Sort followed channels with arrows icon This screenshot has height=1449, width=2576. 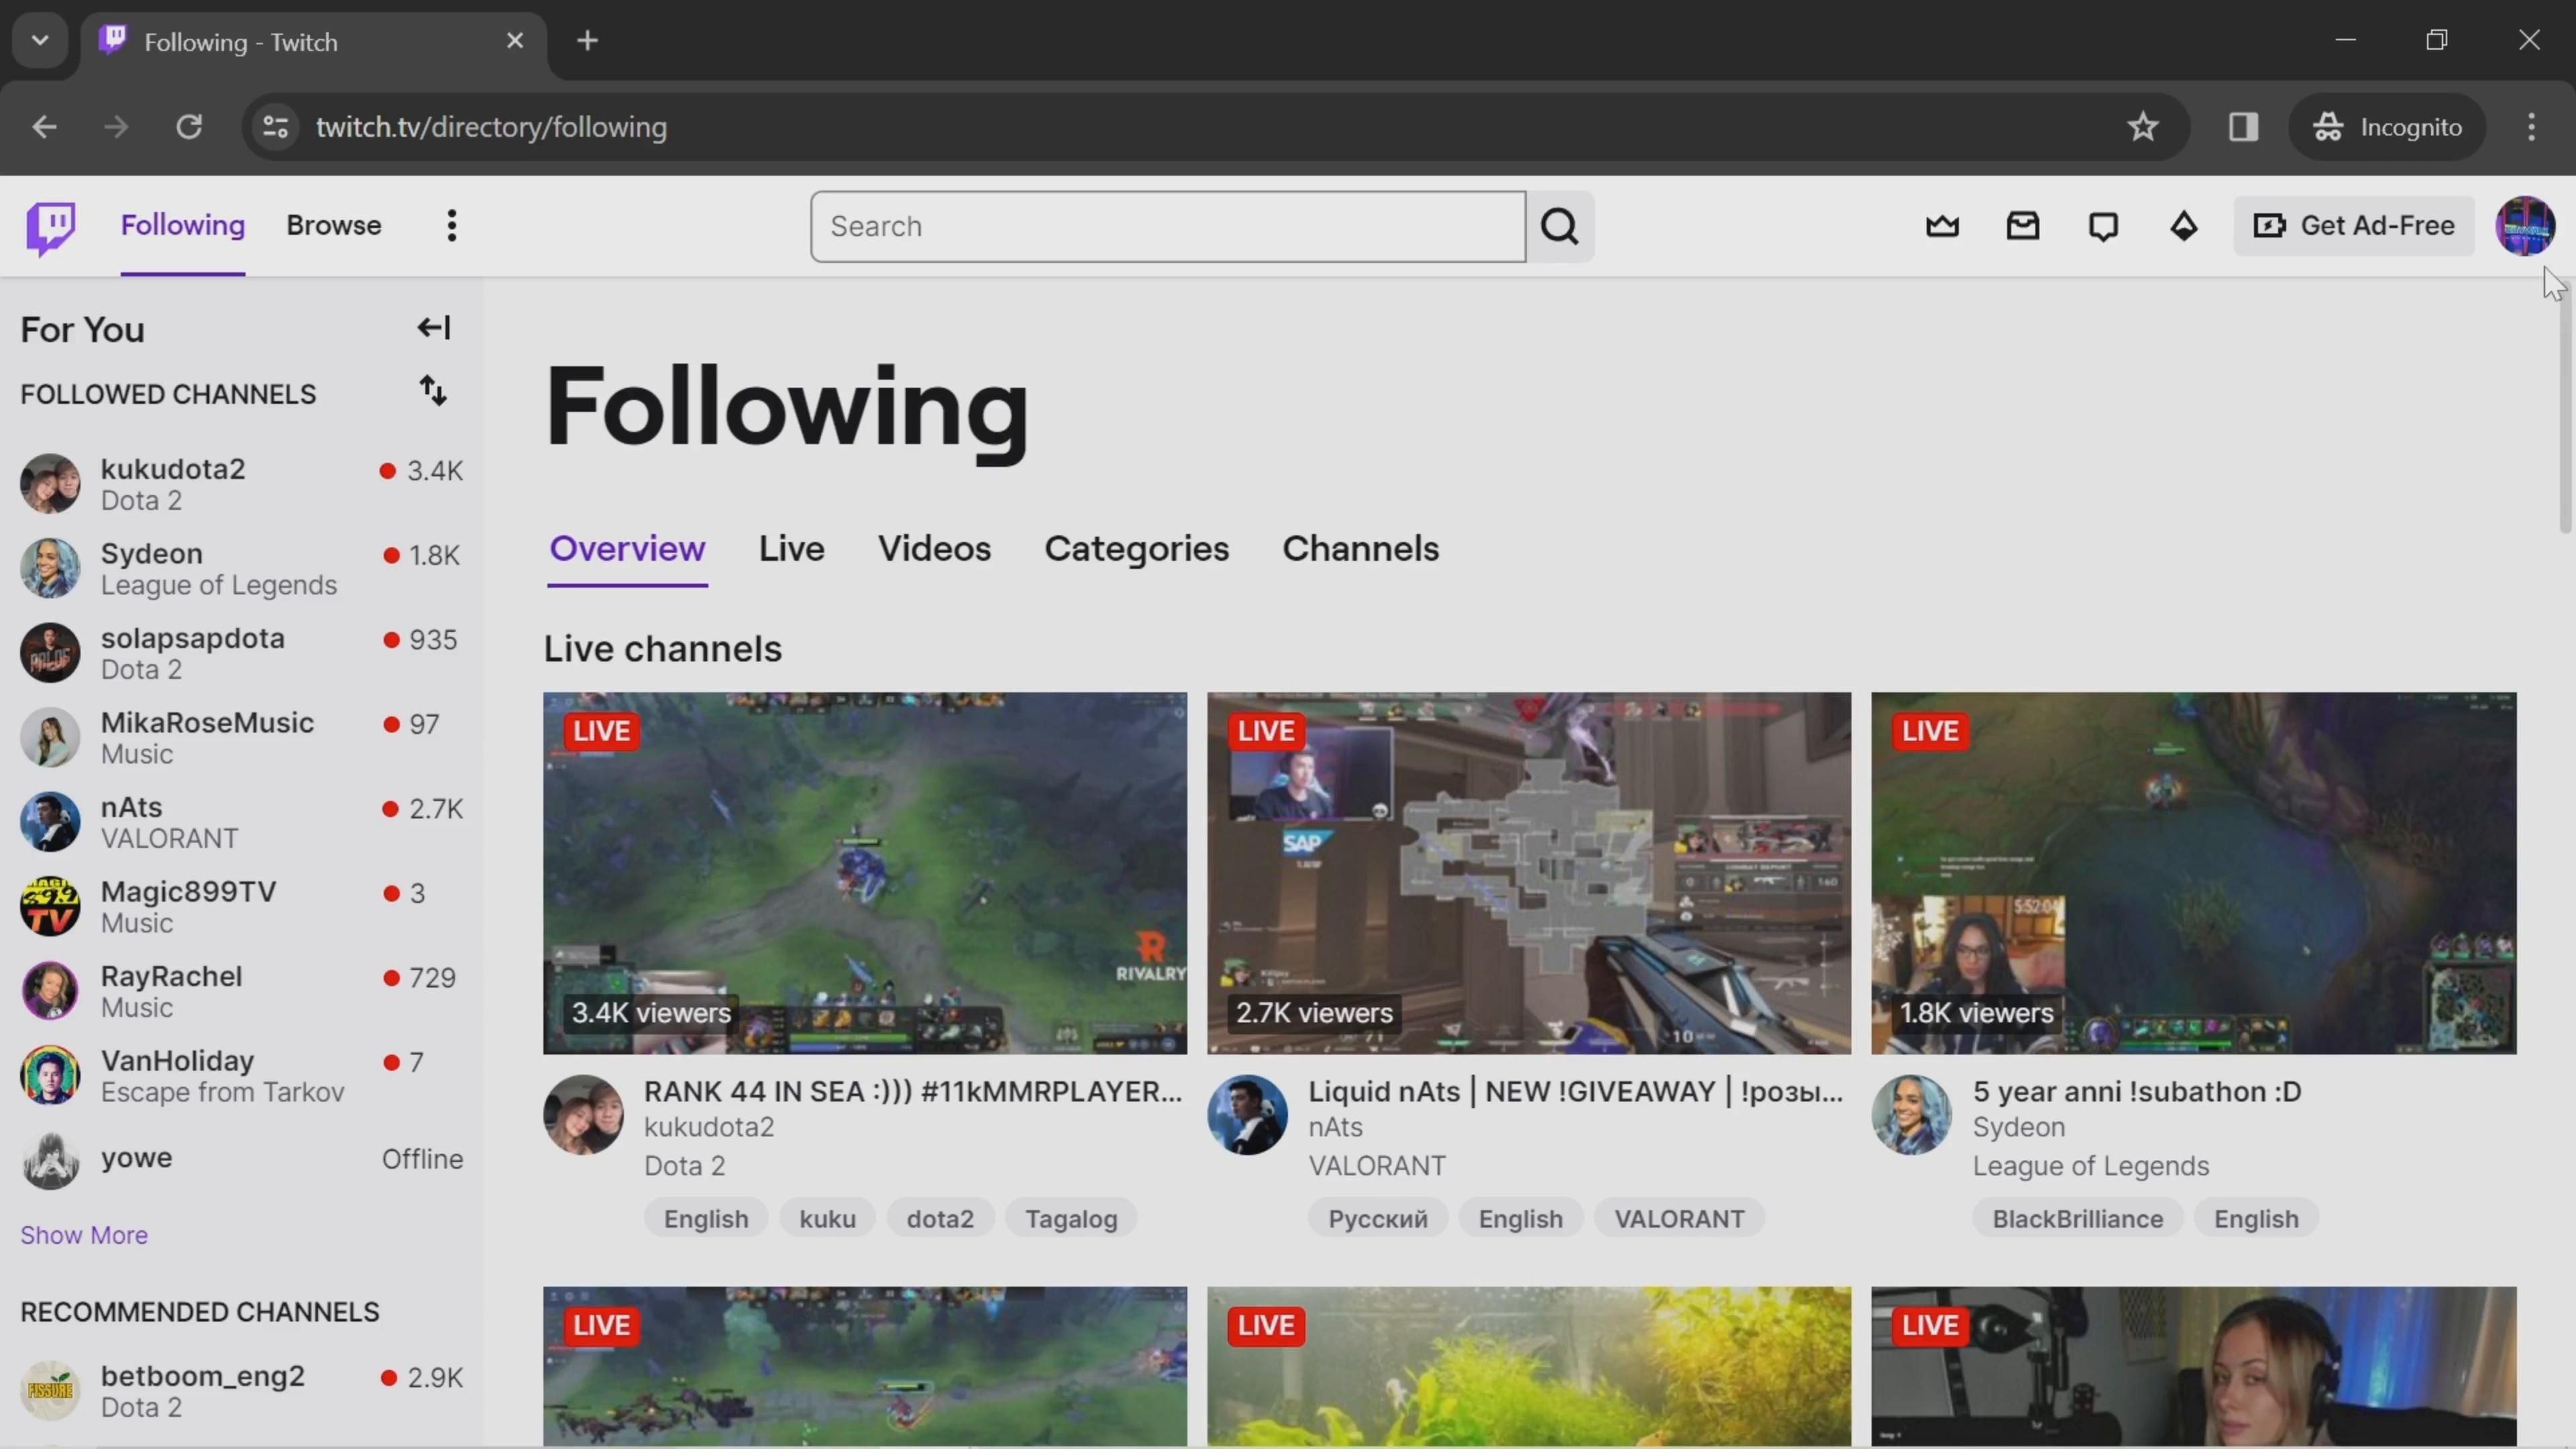click(433, 391)
